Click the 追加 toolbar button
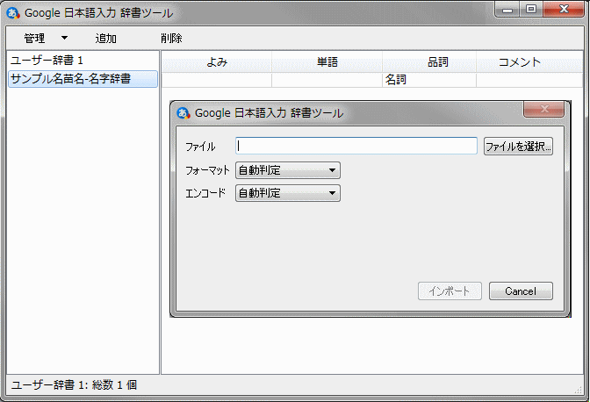This screenshot has height=402, width=590. click(x=105, y=38)
